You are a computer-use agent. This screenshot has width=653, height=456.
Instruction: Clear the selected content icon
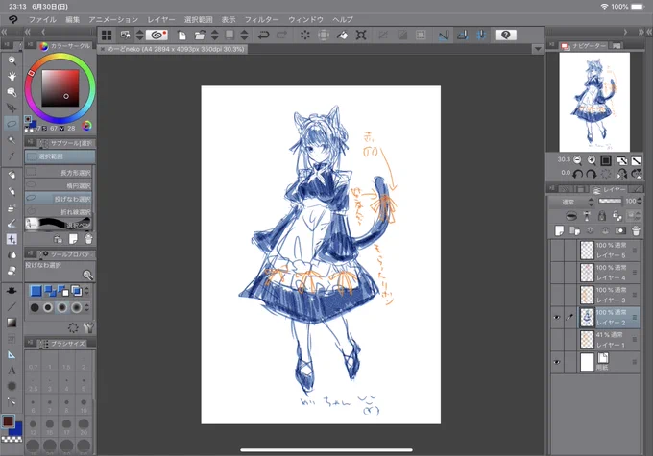[305, 36]
